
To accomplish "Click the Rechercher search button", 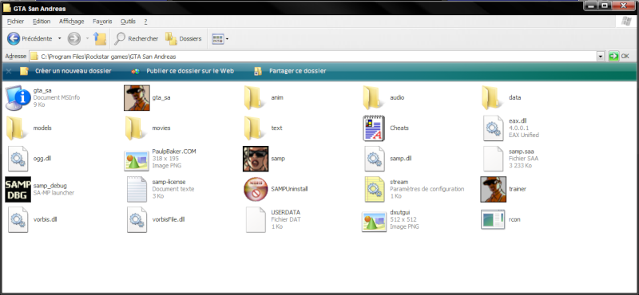I will [x=136, y=38].
